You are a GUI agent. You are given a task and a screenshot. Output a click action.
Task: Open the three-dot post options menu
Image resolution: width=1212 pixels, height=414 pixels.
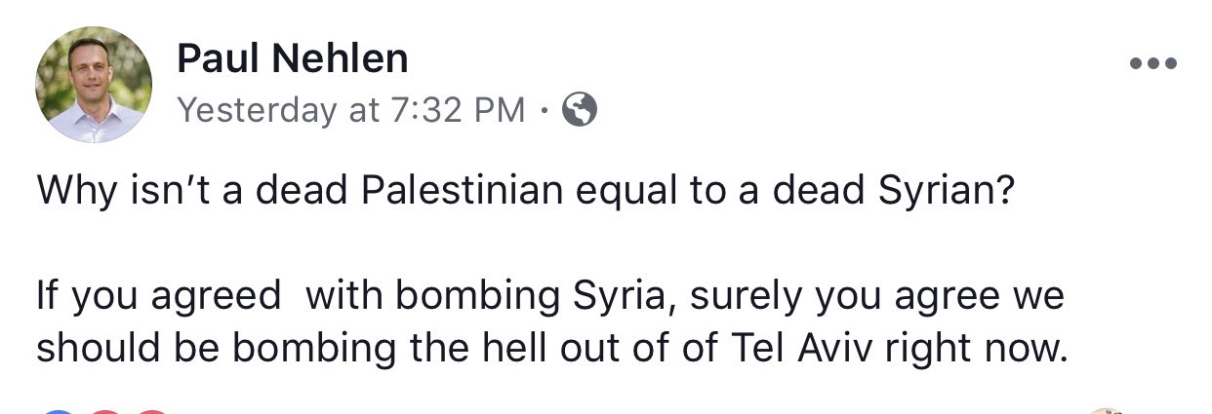click(1152, 64)
